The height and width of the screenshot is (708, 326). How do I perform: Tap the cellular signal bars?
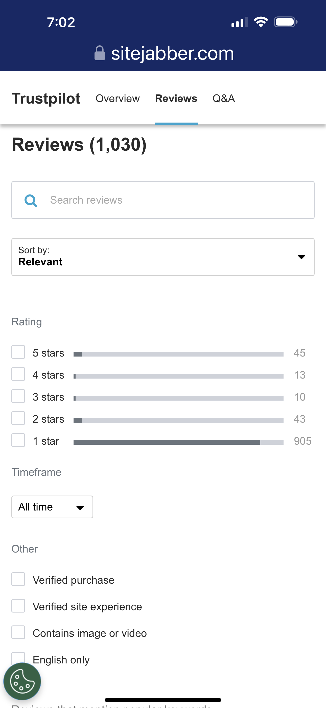[240, 22]
